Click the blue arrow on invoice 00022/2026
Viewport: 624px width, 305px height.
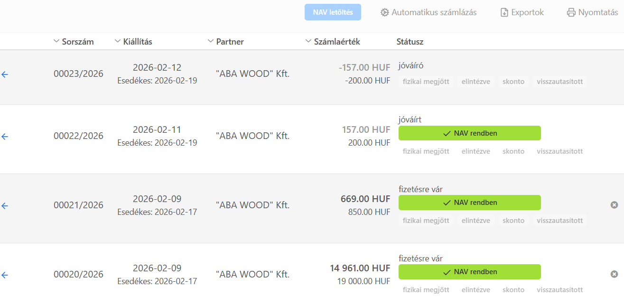tap(5, 137)
